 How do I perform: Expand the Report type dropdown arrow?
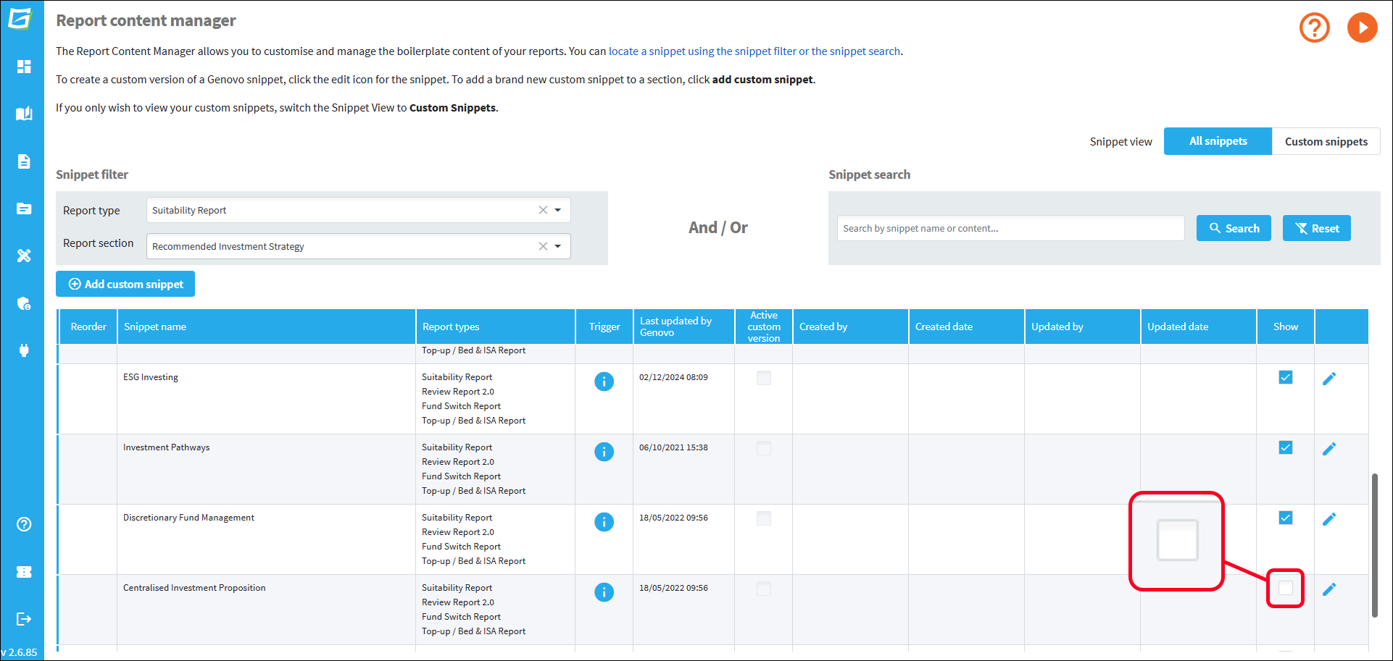(558, 210)
